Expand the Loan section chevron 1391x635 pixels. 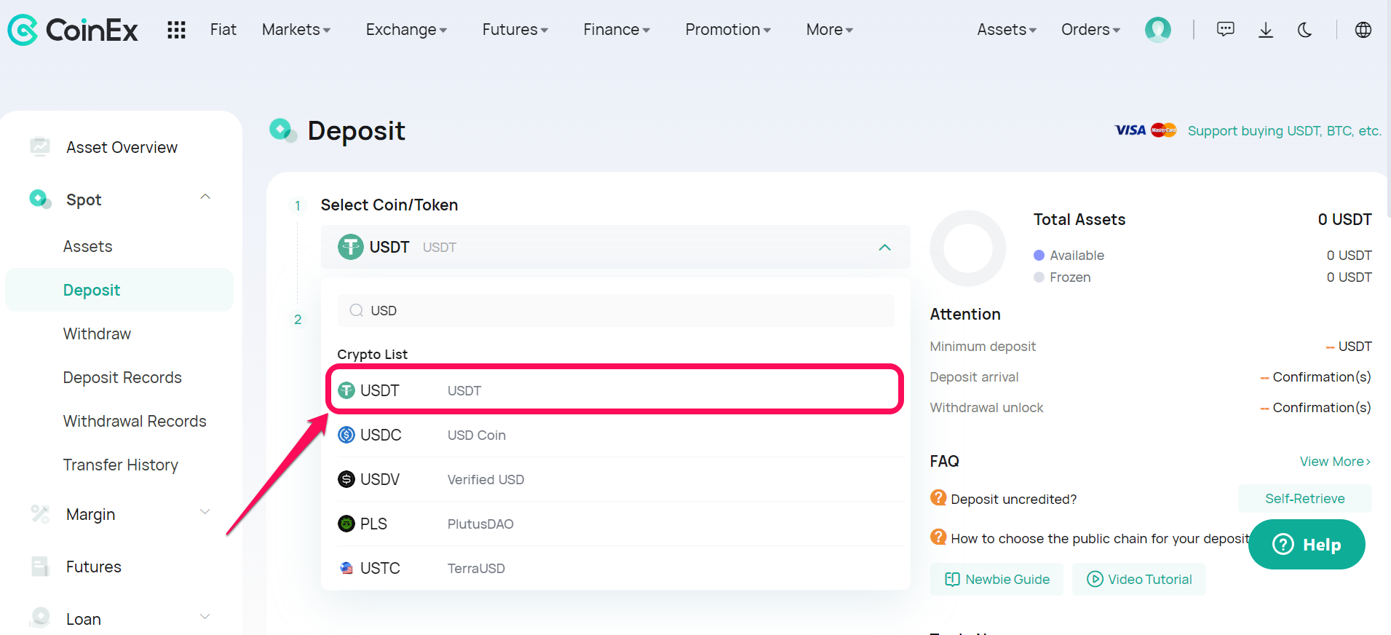pos(205,617)
